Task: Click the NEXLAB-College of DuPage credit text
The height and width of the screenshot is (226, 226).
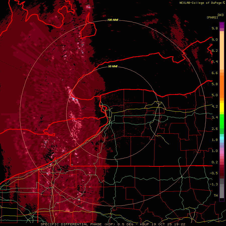Action: [200, 3]
